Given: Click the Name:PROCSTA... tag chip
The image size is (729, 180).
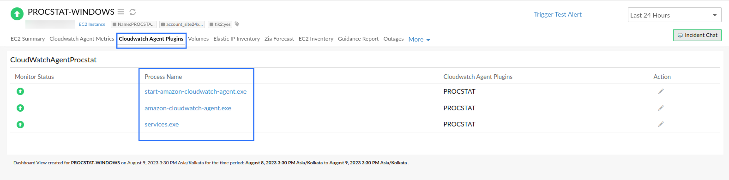Looking at the screenshot, I should tap(134, 24).
